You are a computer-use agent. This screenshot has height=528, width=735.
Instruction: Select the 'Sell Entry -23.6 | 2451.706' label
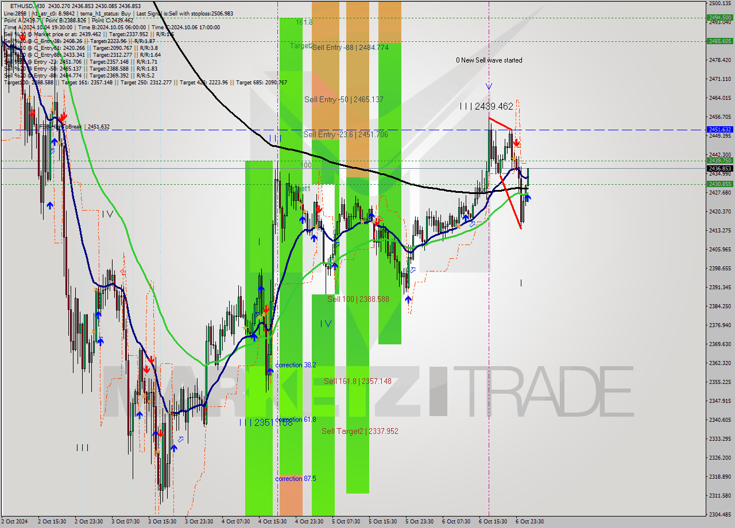346,134
